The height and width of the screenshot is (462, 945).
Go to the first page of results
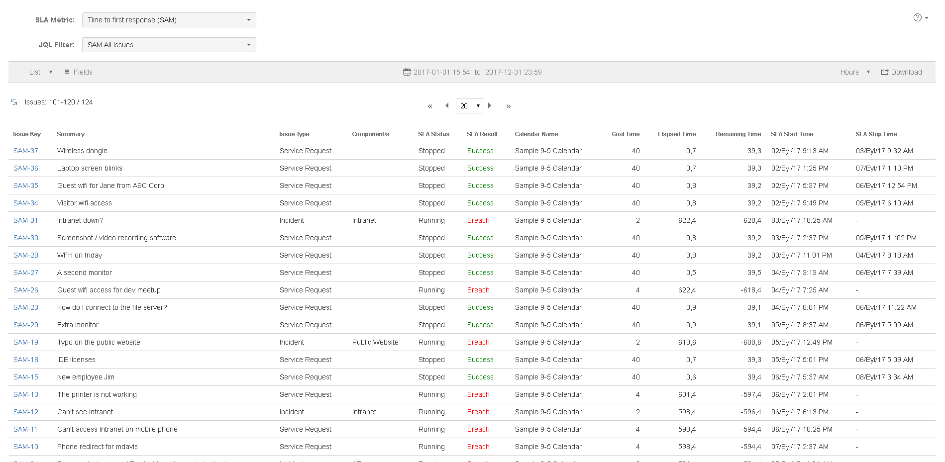click(430, 106)
